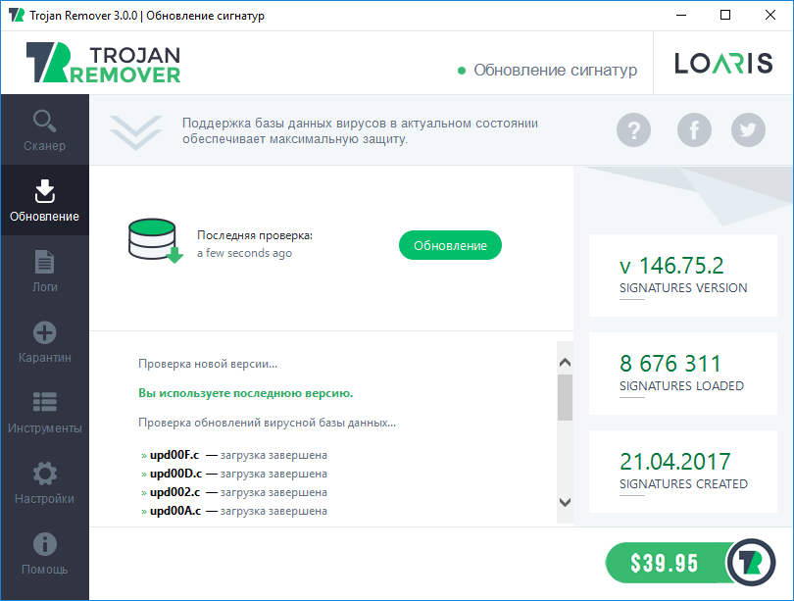Click the green Обновление button
Viewport: 794px width, 601px height.
click(x=450, y=245)
